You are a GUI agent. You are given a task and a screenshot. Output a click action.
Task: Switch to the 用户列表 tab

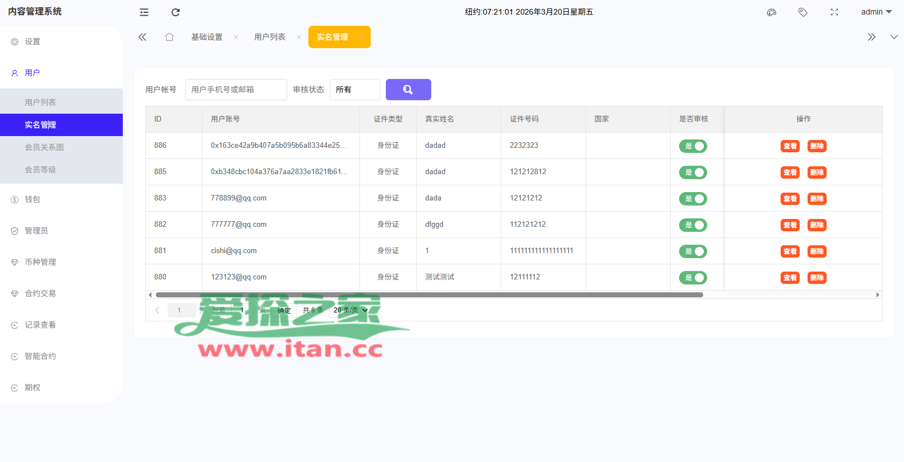(270, 37)
